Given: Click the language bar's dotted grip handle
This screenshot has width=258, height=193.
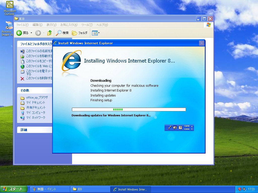Looking at the screenshot, I should 166,128.
